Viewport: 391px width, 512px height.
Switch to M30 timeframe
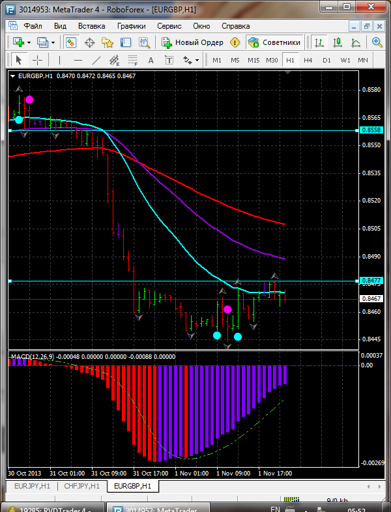(x=272, y=60)
